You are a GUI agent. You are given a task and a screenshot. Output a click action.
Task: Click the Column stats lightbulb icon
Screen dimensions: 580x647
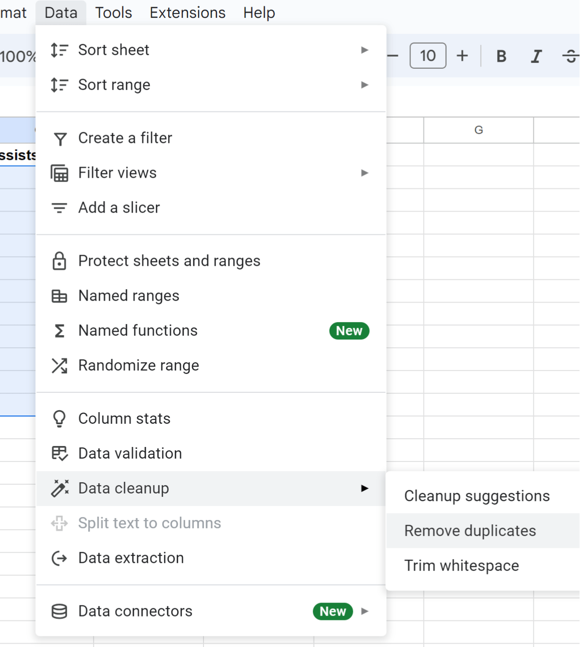[x=60, y=418]
